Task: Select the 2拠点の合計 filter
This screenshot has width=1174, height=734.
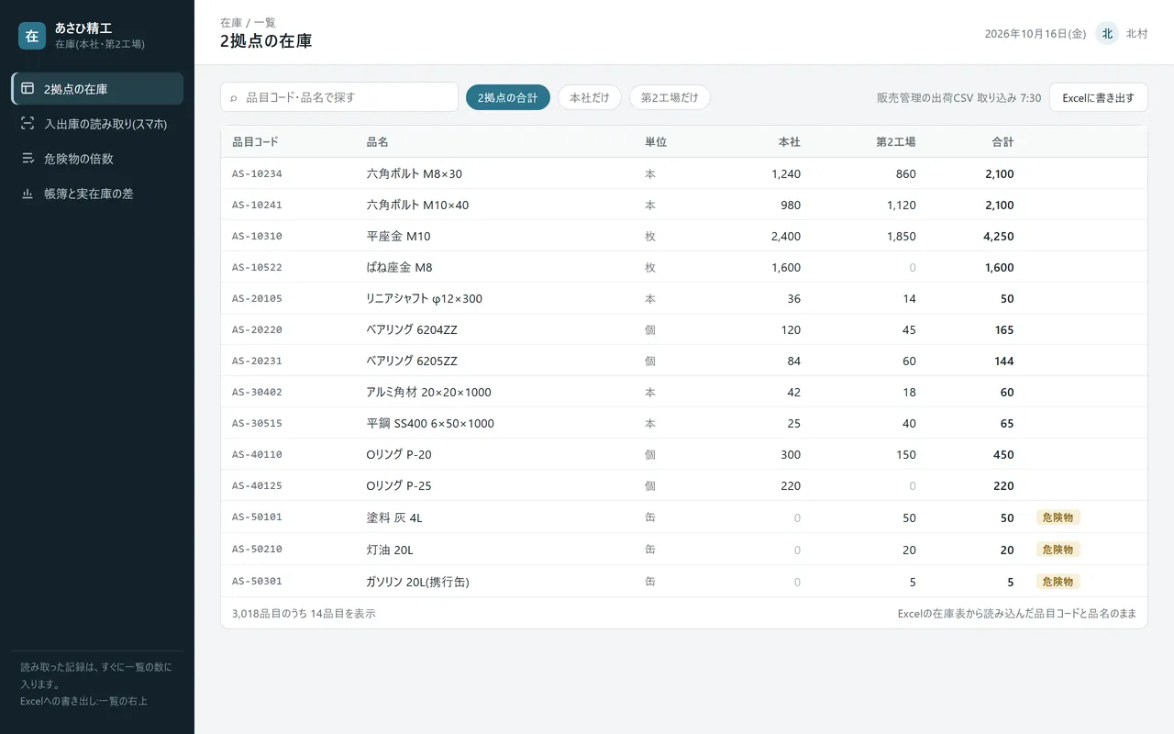Action: pyautogui.click(x=508, y=97)
